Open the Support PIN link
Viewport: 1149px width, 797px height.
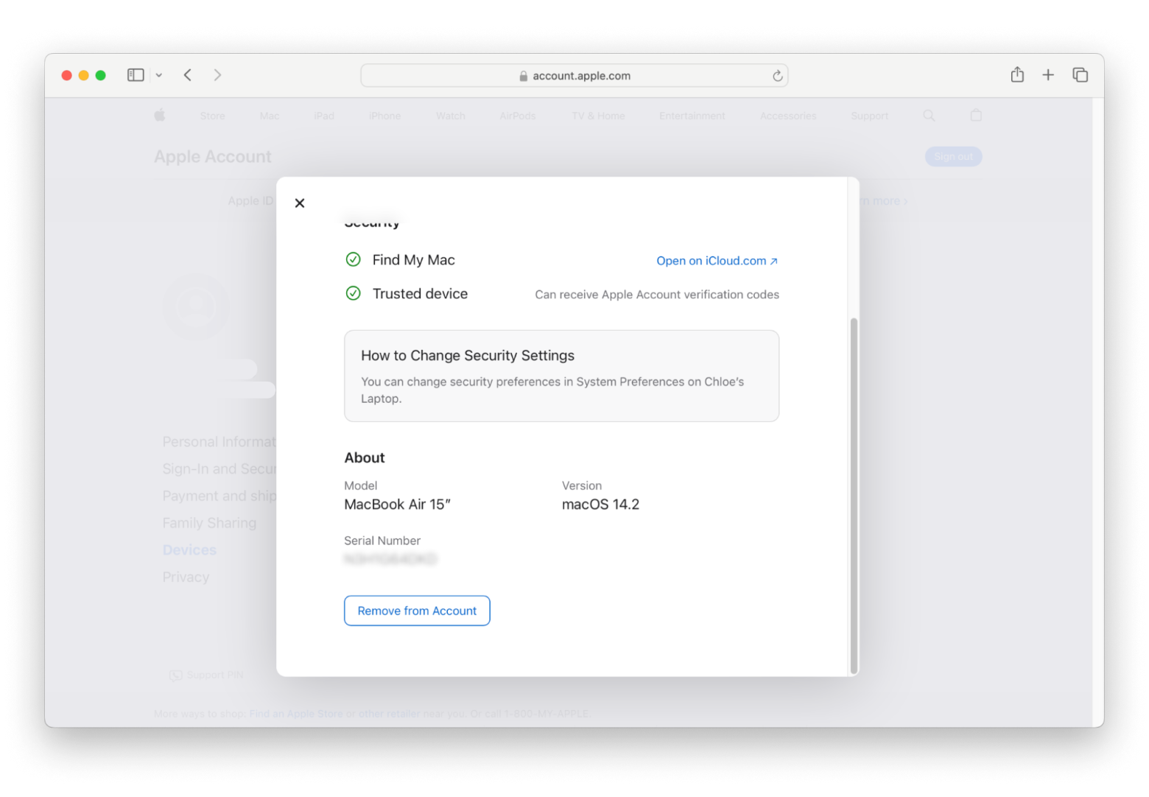point(206,675)
